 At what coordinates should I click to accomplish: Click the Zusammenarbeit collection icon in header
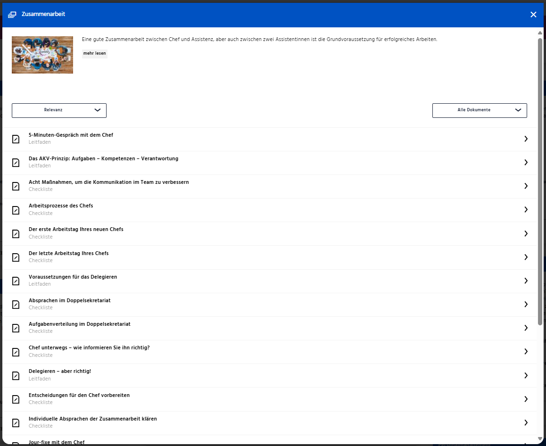tap(12, 15)
